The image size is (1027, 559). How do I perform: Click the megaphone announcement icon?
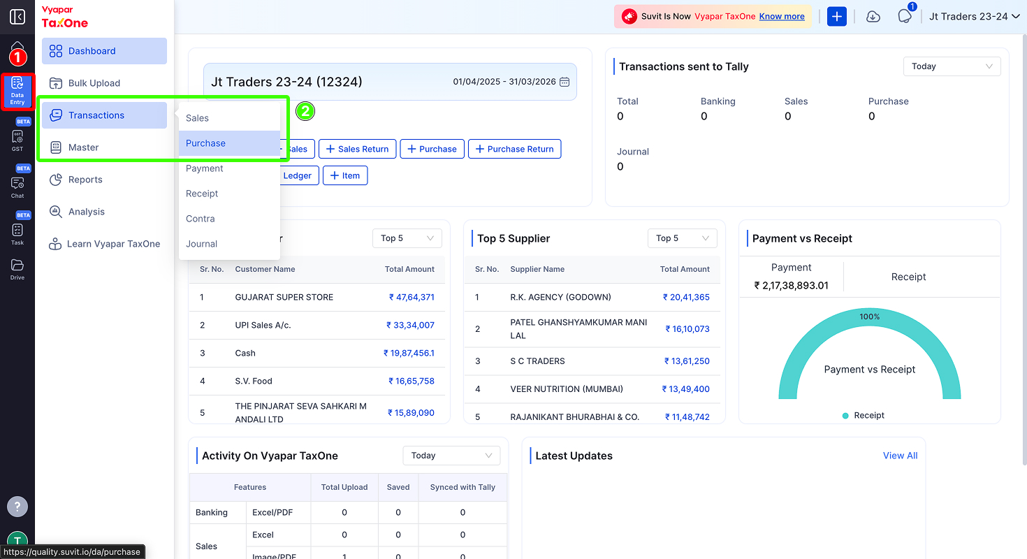[629, 16]
